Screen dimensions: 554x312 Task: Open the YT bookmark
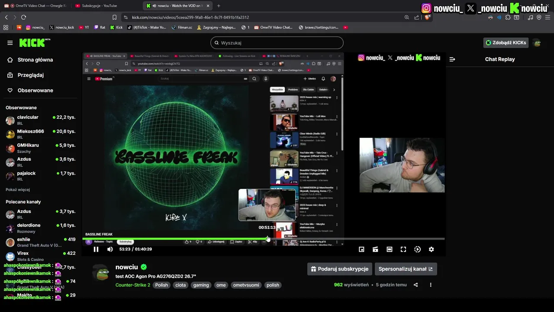click(x=84, y=27)
